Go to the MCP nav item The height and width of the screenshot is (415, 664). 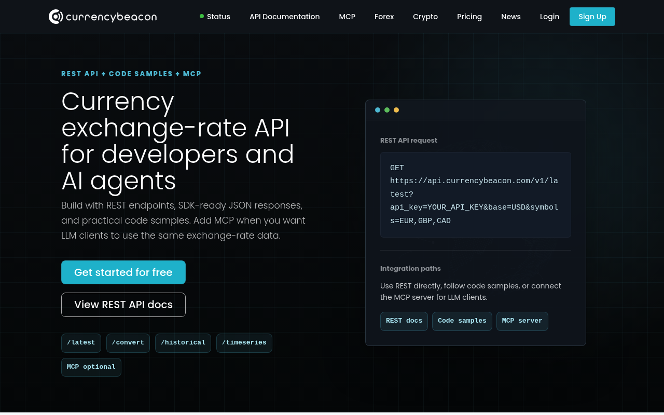[x=347, y=17]
